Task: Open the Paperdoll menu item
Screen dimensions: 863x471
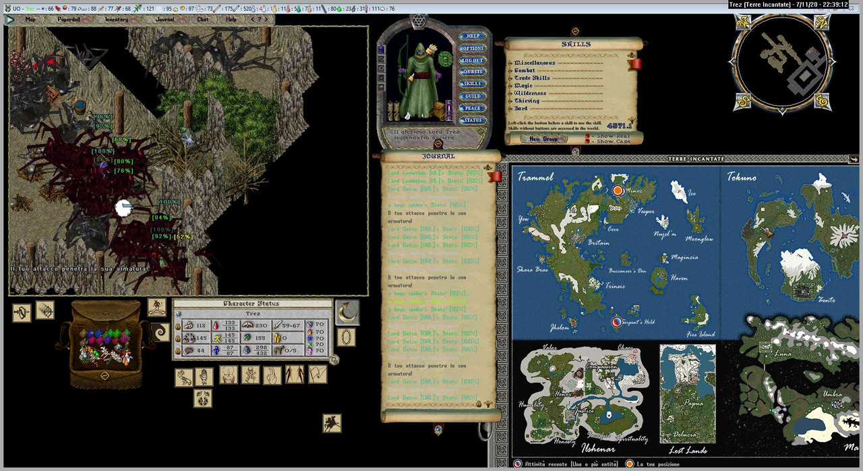Action: (x=69, y=20)
